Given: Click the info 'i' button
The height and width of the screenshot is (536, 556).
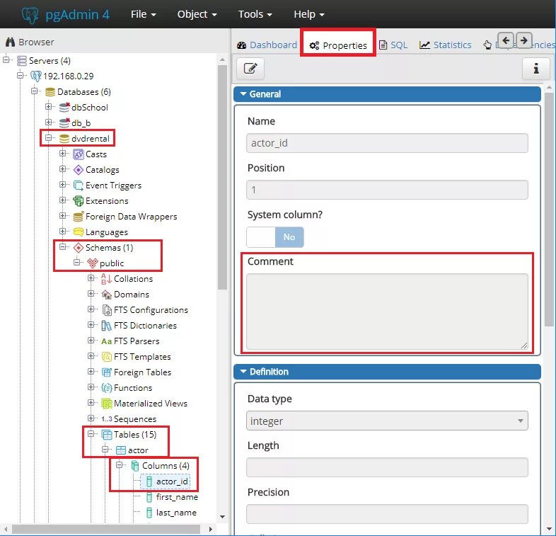Looking at the screenshot, I should tap(535, 68).
